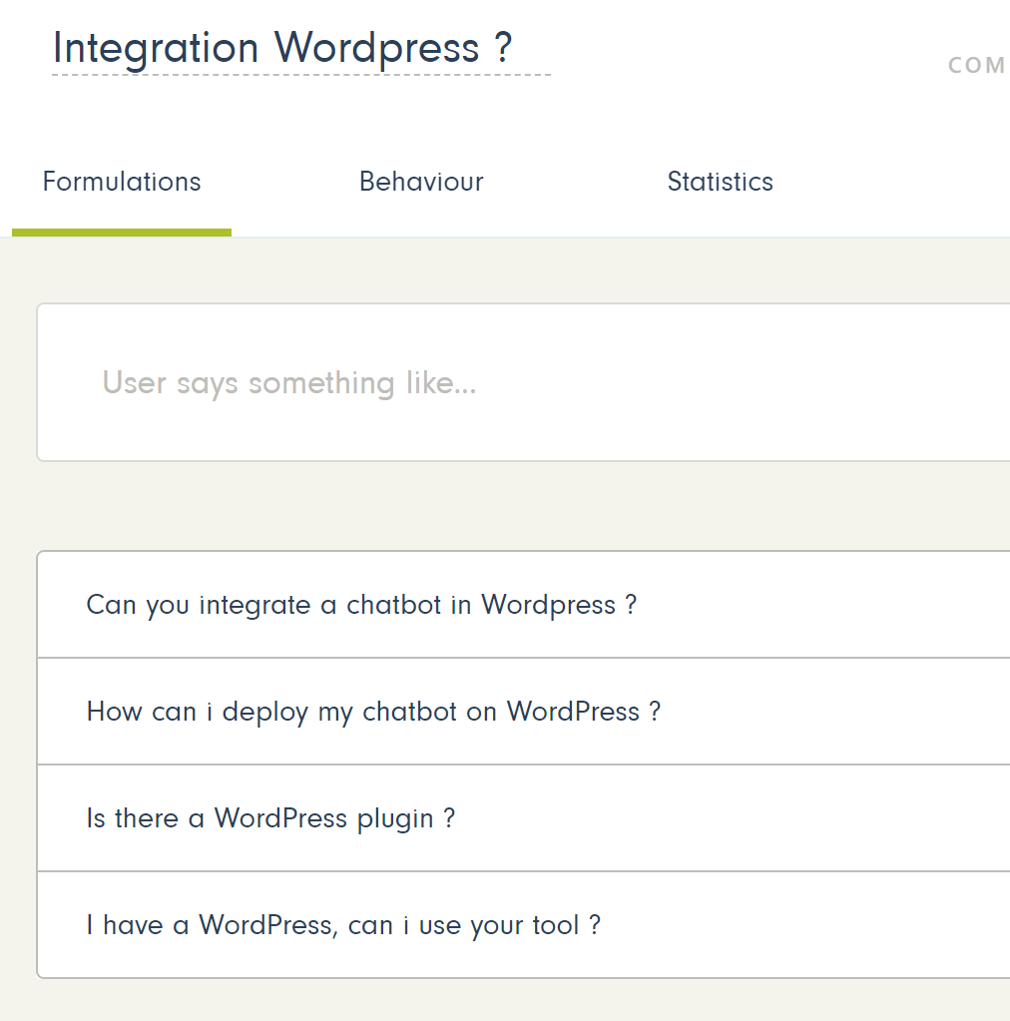Screen dimensions: 1010x1021
Task: Select 'I have a WordPress, can i use your tool ?'
Action: [x=524, y=924]
